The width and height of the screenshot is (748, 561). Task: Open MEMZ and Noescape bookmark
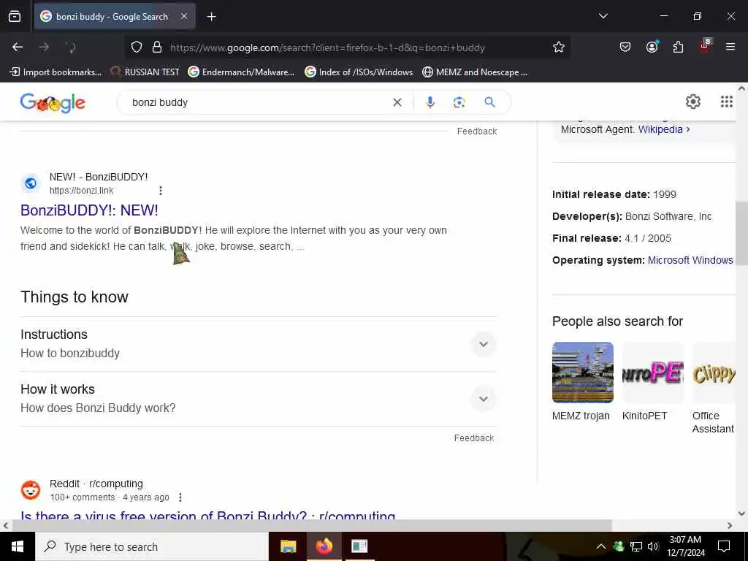pyautogui.click(x=475, y=72)
